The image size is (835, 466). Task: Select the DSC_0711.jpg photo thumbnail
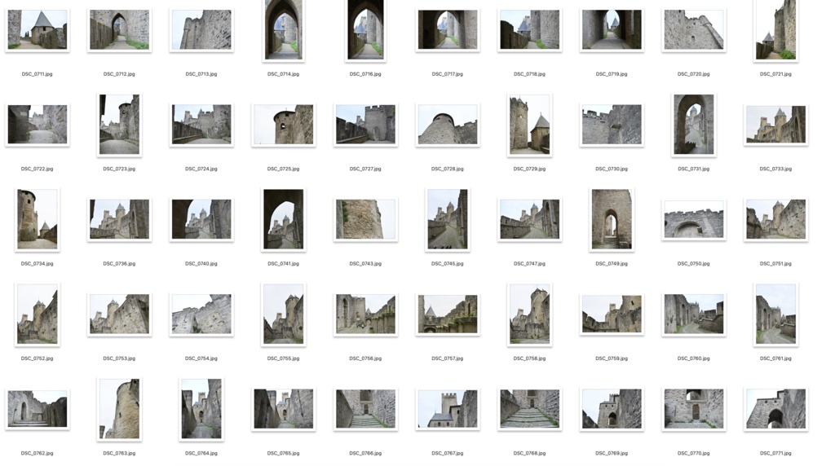coord(38,30)
